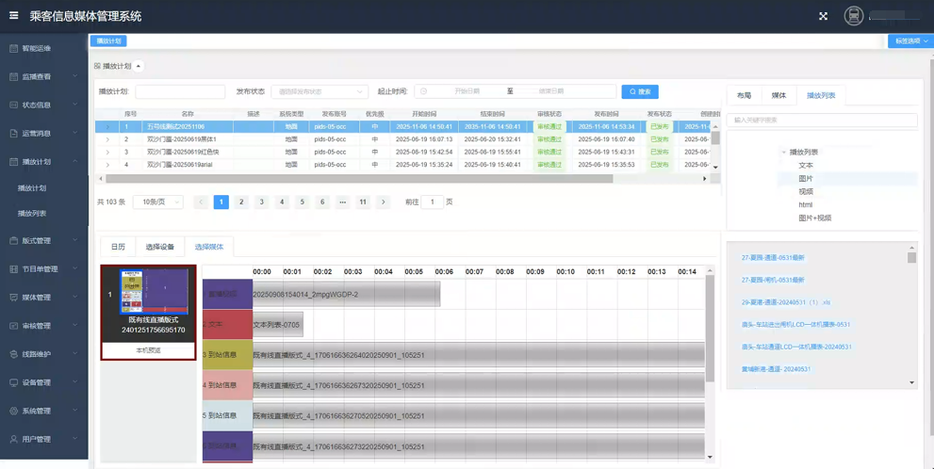
Task: Click the 设备管理 monitor icon in sidebar
Action: (13, 382)
